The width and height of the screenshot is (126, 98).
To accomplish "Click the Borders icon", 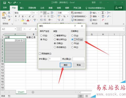I will (x=16, y=20).
